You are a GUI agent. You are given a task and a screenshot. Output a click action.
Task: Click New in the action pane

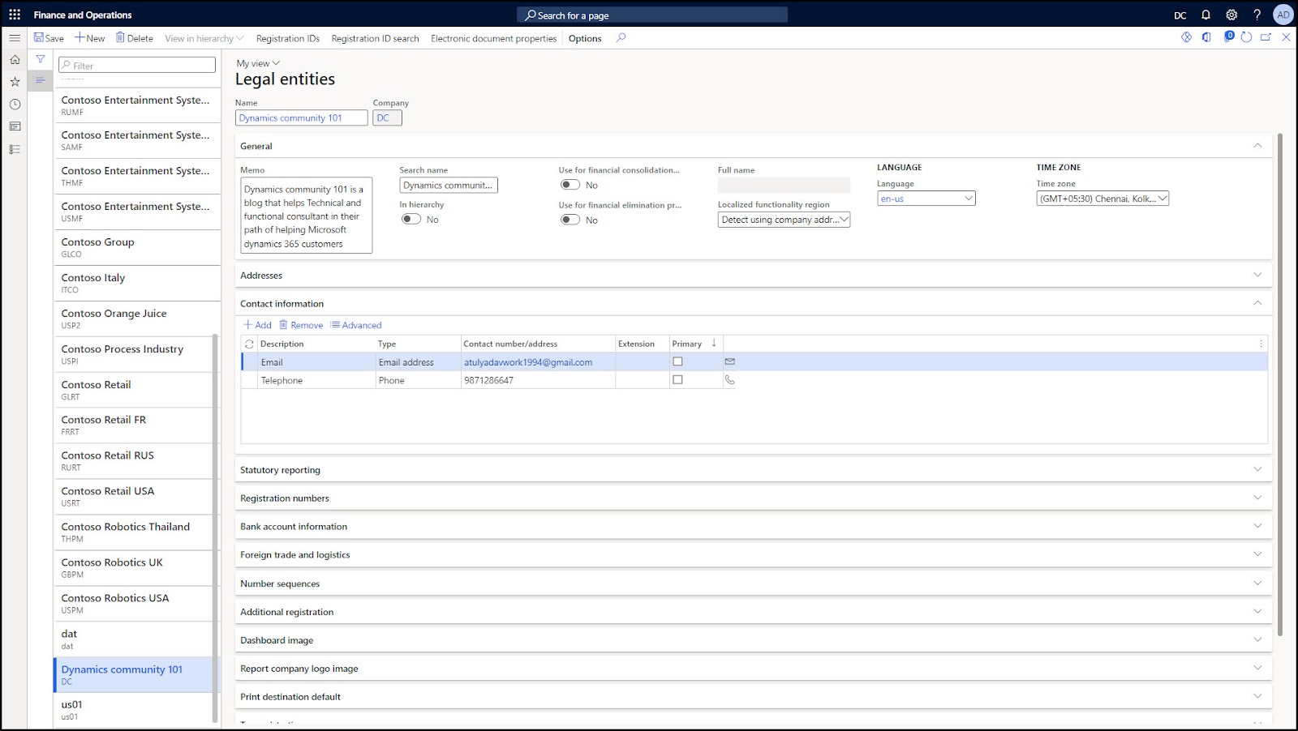90,38
